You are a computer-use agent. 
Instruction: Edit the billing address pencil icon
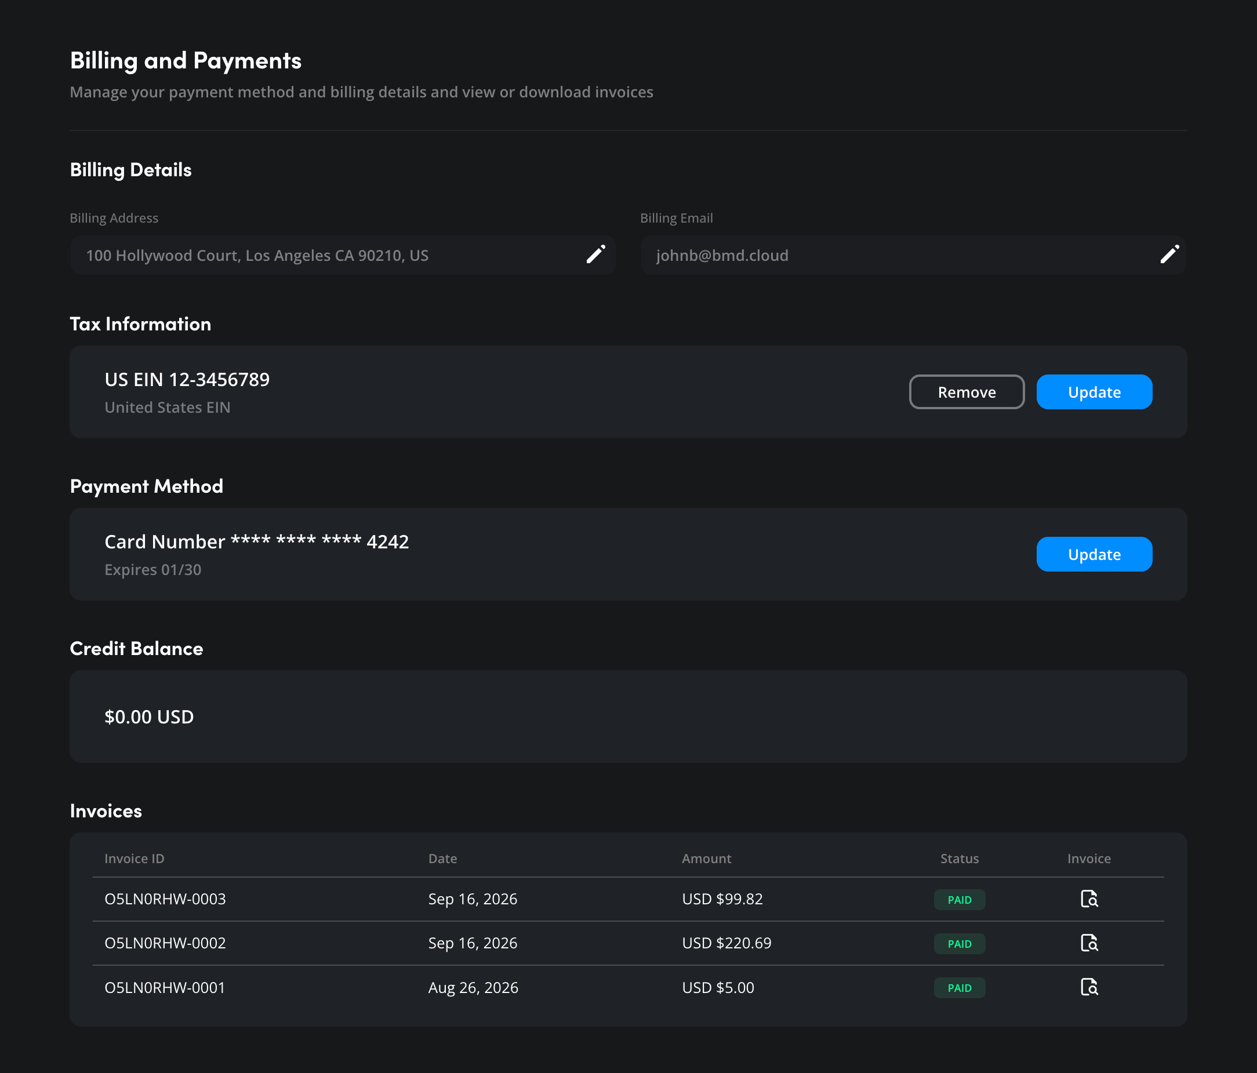point(595,254)
